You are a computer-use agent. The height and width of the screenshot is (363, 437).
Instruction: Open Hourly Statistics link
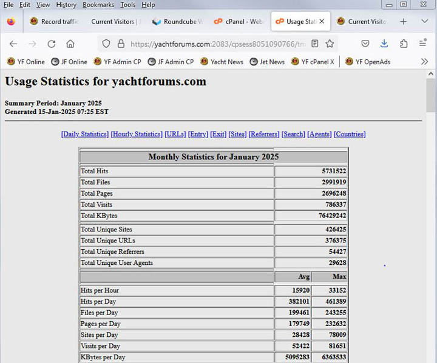[137, 134]
